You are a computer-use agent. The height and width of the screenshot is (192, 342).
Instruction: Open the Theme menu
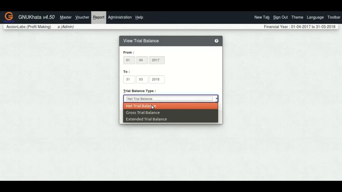pyautogui.click(x=297, y=17)
